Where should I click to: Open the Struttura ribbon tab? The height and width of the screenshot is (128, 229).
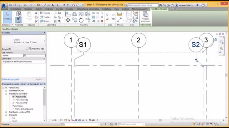coord(28,9)
